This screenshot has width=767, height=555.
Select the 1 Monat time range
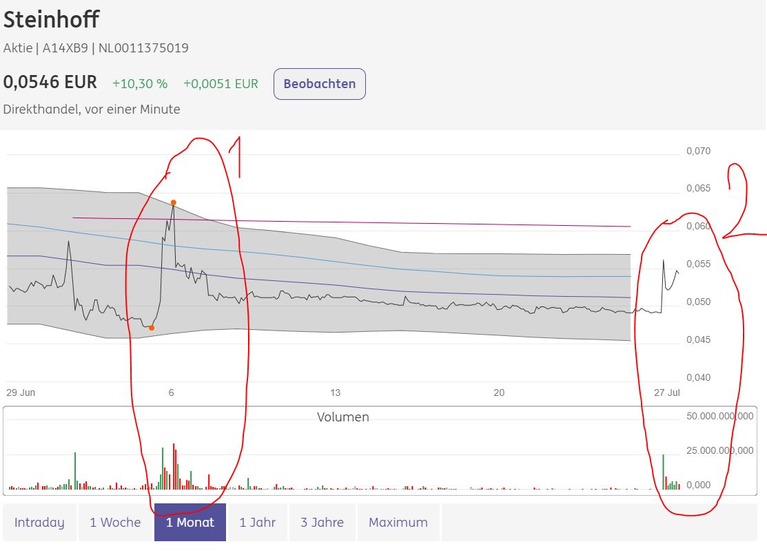190,522
